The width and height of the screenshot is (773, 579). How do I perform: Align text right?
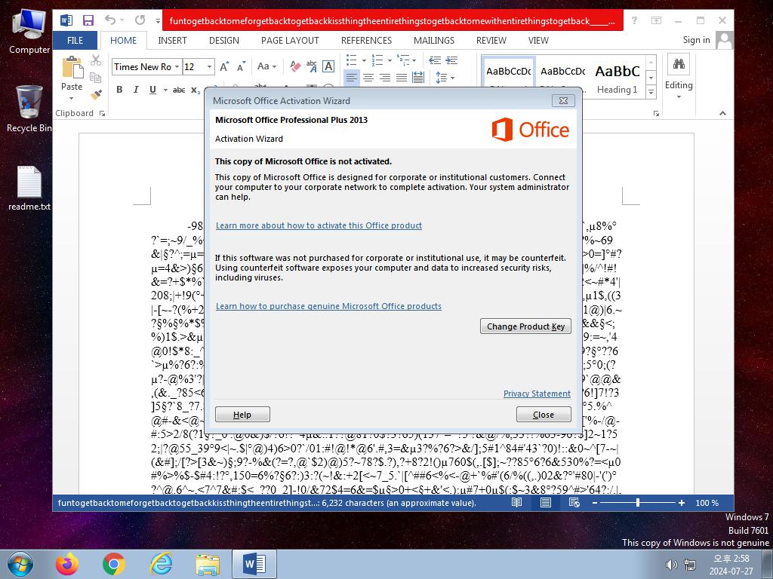(x=385, y=78)
